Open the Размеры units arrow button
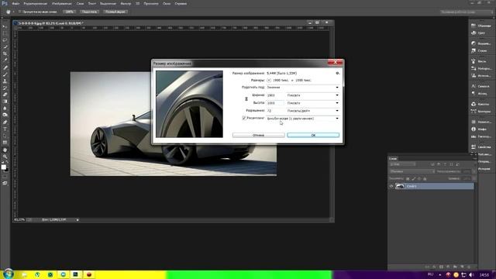Image resolution: width=496 pixels, height=279 pixels. (x=269, y=81)
